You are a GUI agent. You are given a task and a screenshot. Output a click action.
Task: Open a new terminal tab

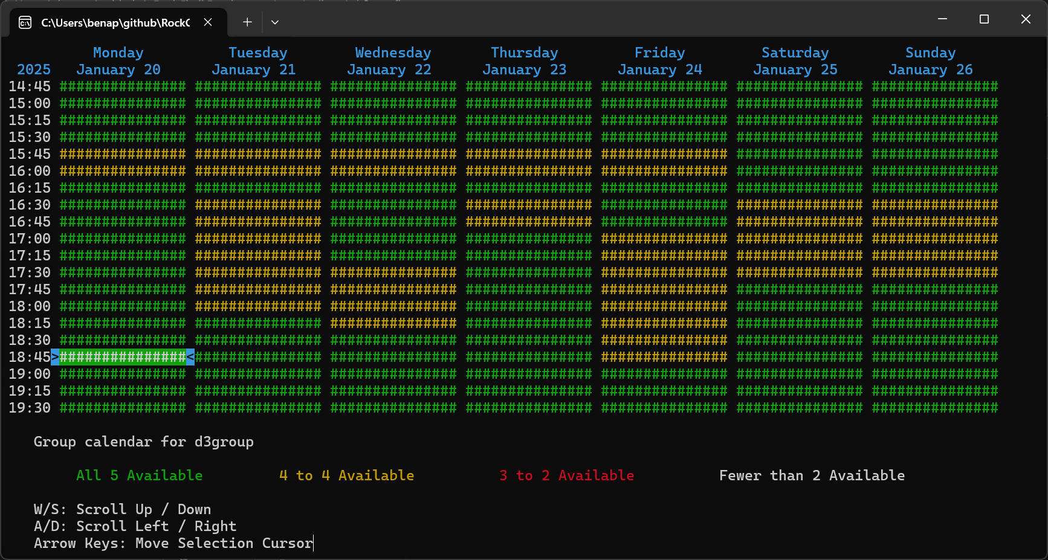pos(247,22)
